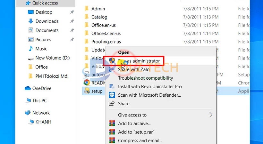Click the Office folder icon in sidebar
Image resolution: width=263 pixels, height=144 pixels.
(30, 67)
